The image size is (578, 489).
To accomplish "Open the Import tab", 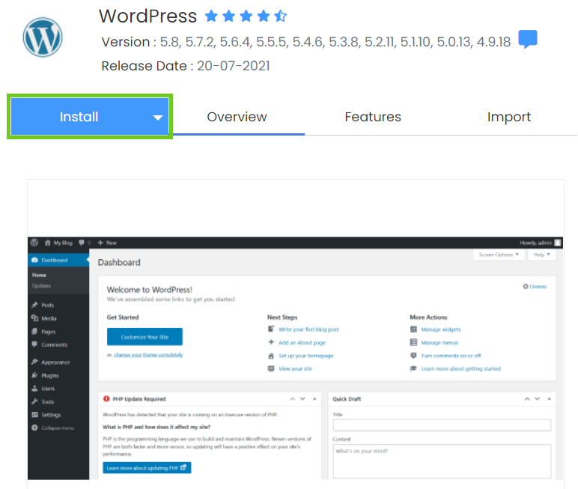I will (509, 117).
